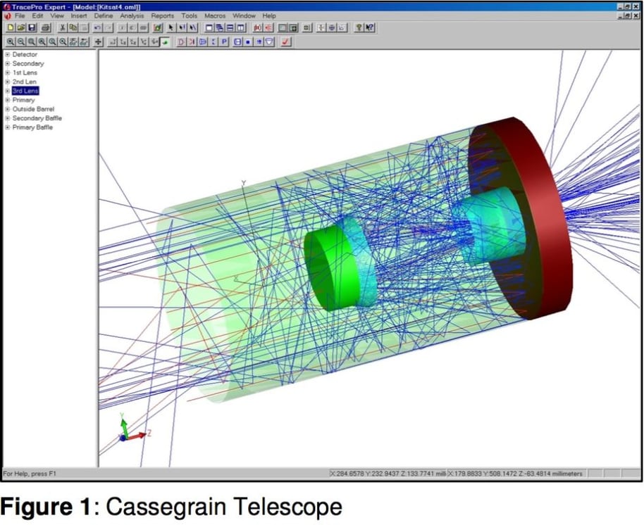Image resolution: width=644 pixels, height=525 pixels.
Task: Click the red checkmark trace icon
Action: coord(285,42)
